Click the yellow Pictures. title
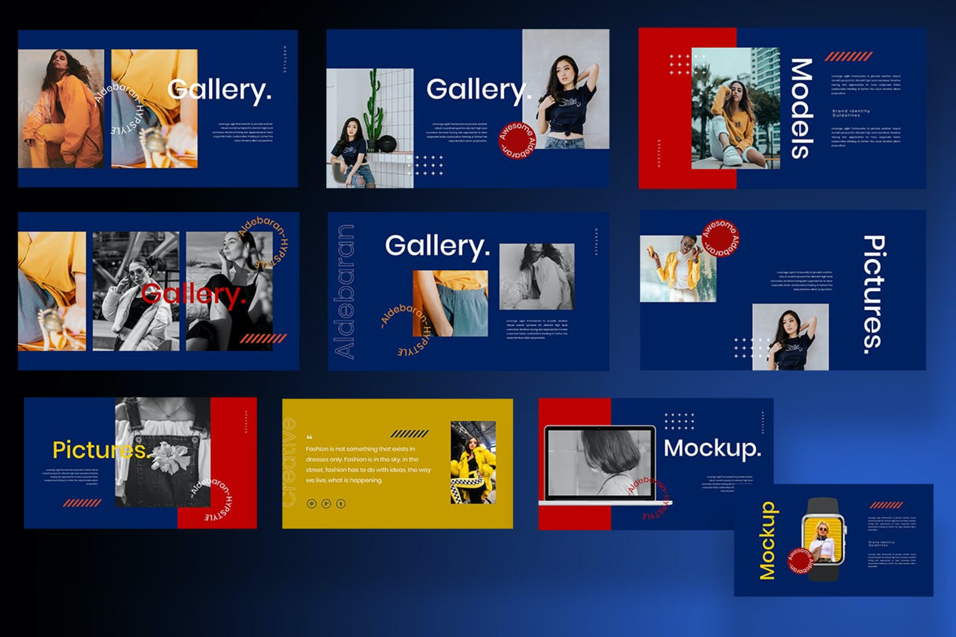956x637 pixels. click(102, 450)
